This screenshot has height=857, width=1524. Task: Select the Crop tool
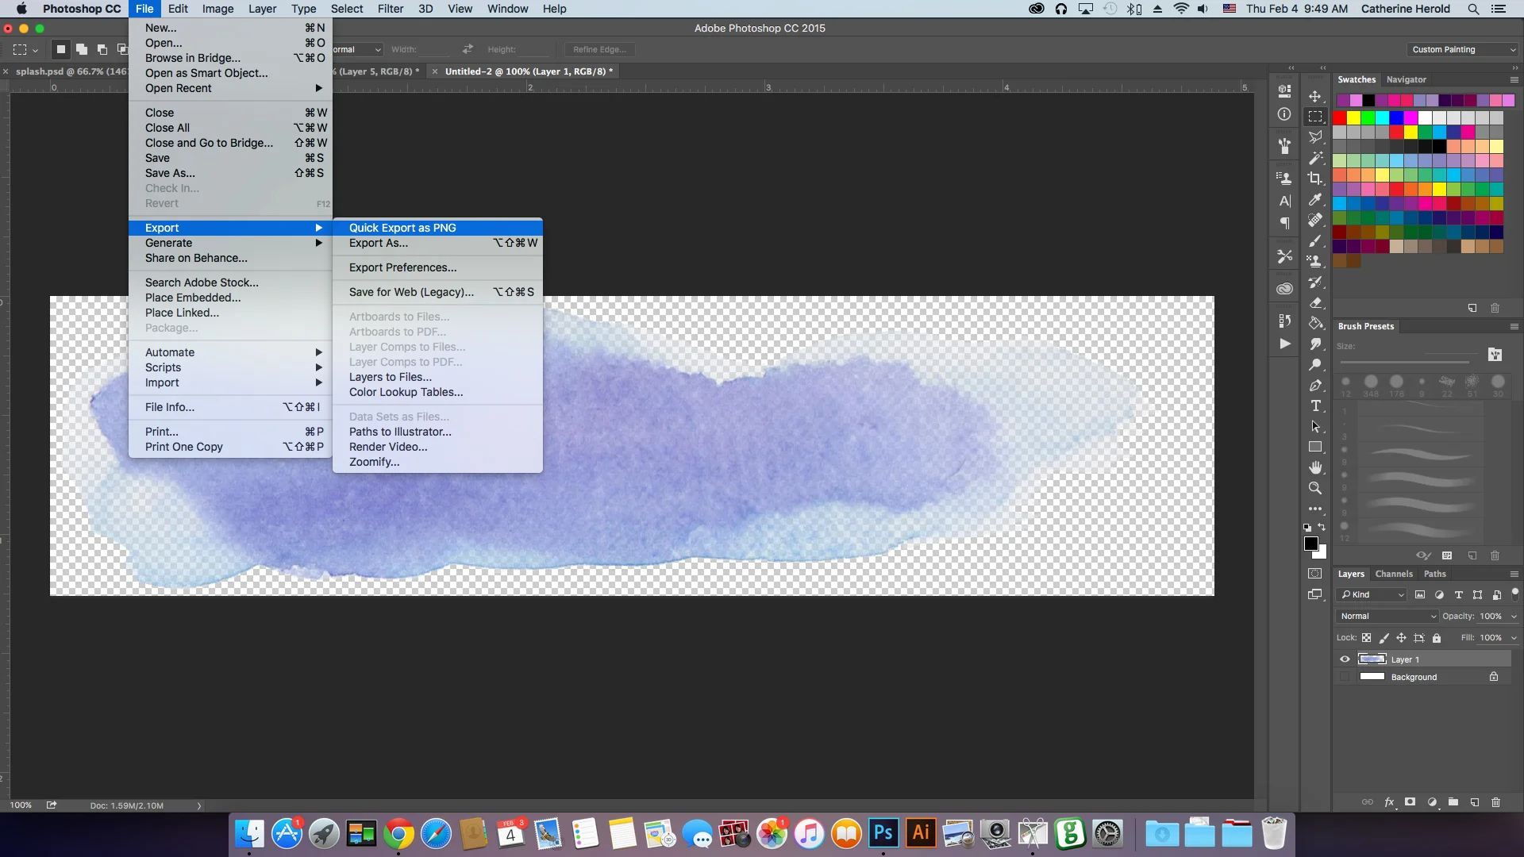[1315, 179]
